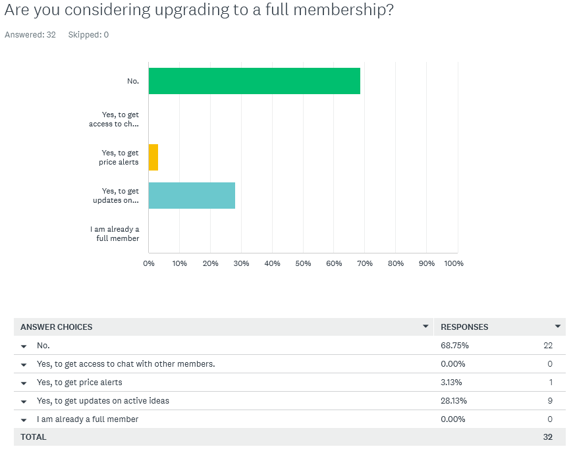The height and width of the screenshot is (451, 573).
Task: Click the 28.13% response value
Action: (454, 401)
